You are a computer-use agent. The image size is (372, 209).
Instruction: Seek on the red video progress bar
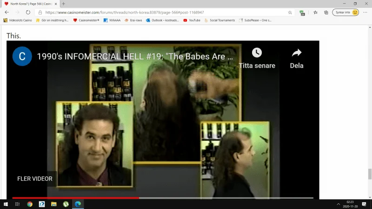click(75, 198)
